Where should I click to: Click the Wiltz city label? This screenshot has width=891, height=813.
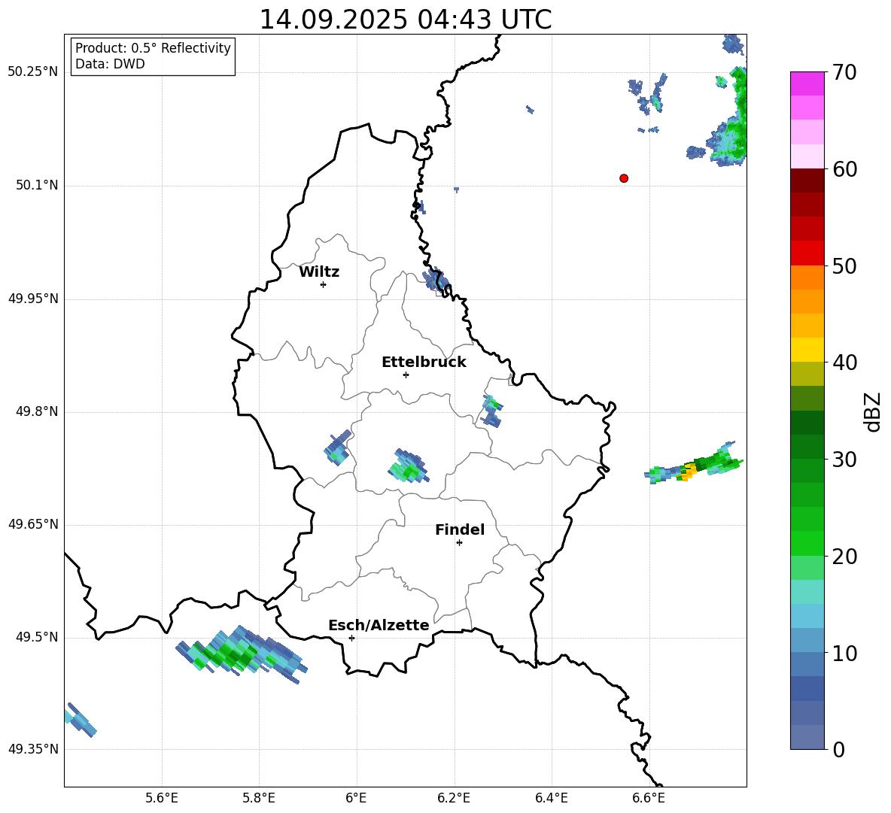click(x=319, y=272)
